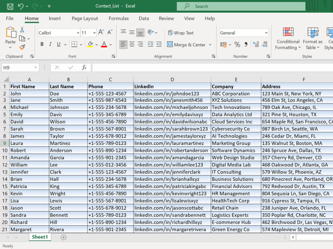Open the File tab
This screenshot has width=333, height=249.
pos(10,19)
